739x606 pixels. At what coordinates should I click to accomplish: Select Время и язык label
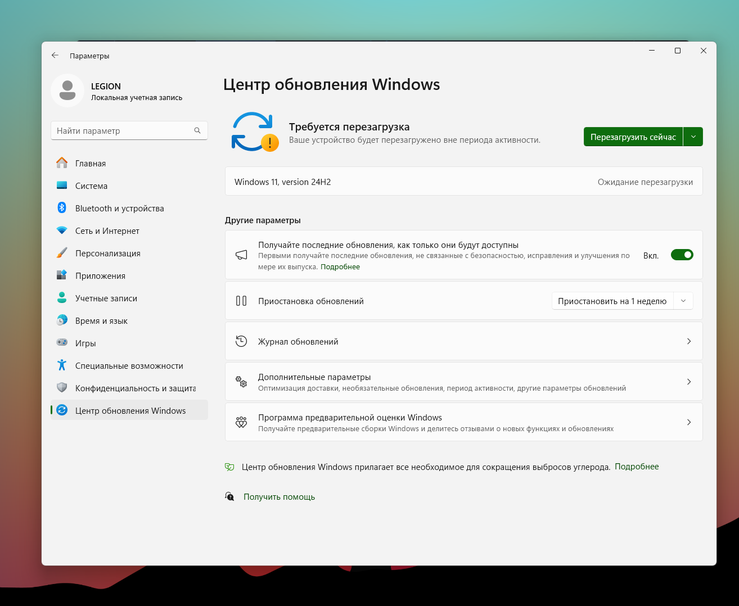coord(101,320)
